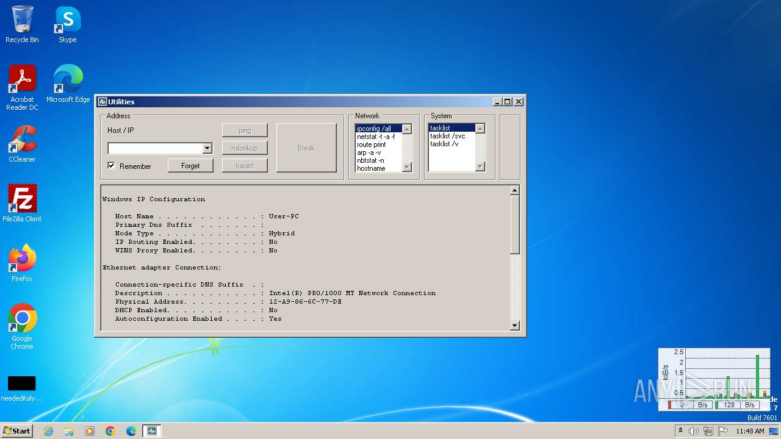Open Google Chrome desktop shortcut
The width and height of the screenshot is (781, 439).
tap(22, 327)
